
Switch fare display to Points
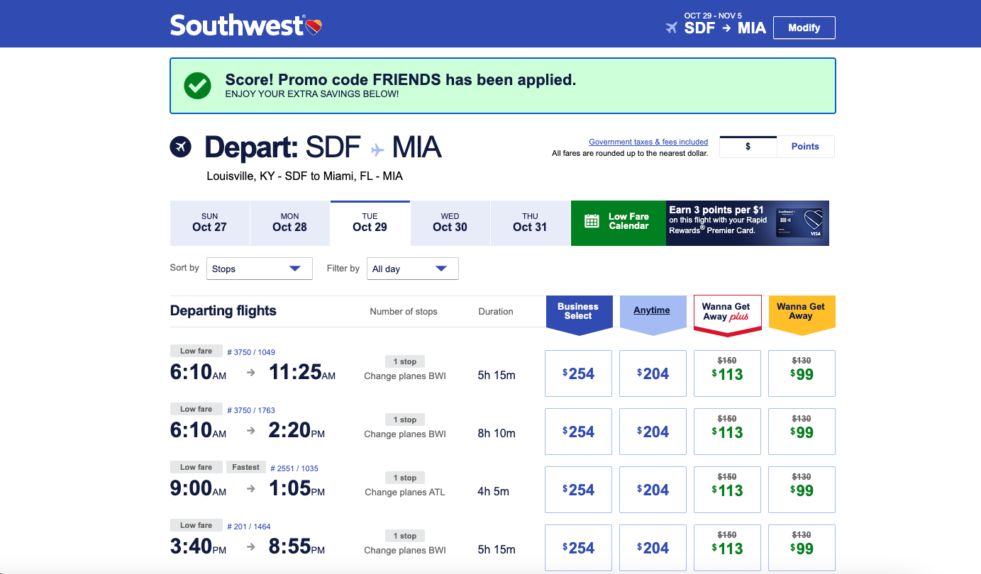tap(805, 147)
